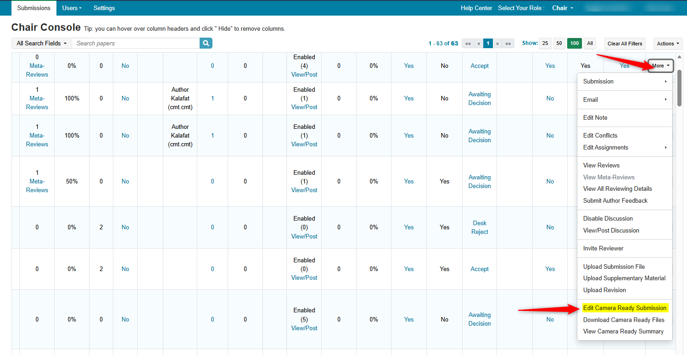Expand the Email submenu in the More menu
This screenshot has height=355, width=687.
tap(624, 100)
